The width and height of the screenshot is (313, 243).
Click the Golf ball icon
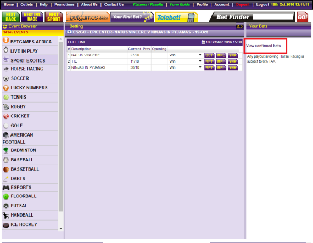6,126
